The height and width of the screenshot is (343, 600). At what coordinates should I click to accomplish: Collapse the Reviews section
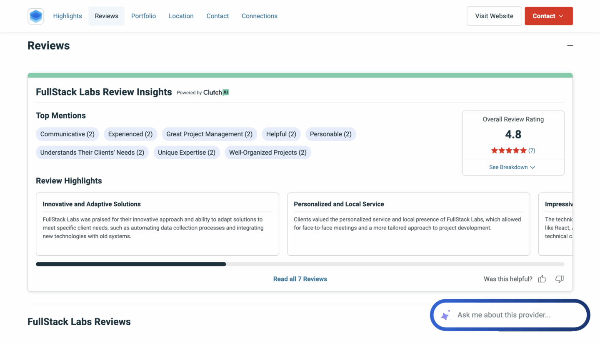click(x=570, y=45)
